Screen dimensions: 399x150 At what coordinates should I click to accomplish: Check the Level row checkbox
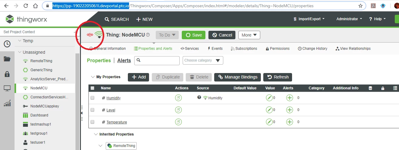[92, 110]
